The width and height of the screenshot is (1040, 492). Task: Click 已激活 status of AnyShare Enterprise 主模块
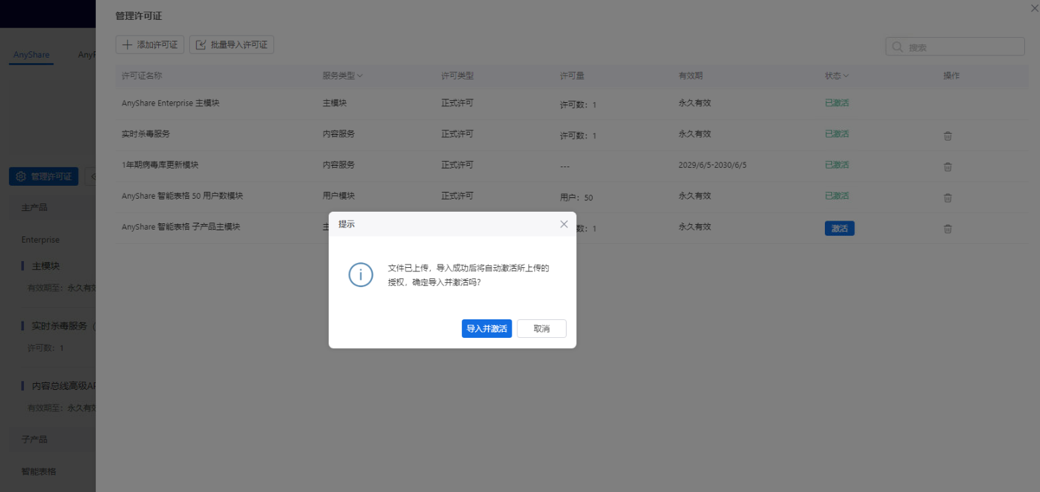pyautogui.click(x=837, y=103)
